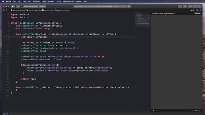The image size is (205, 115).
Task: Open the Editor menu
Action: point(44,1)
